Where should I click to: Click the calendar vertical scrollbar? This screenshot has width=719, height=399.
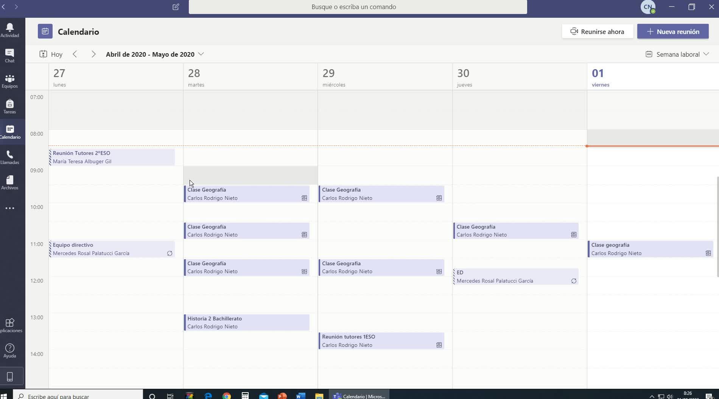pos(717,227)
